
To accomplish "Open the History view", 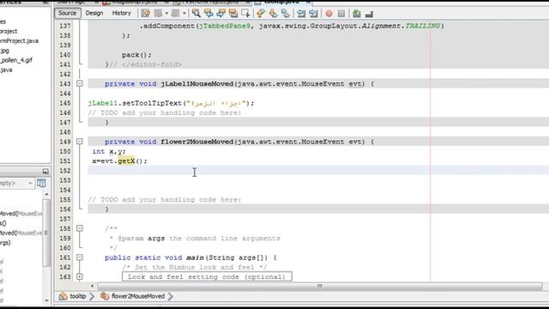I will click(122, 13).
